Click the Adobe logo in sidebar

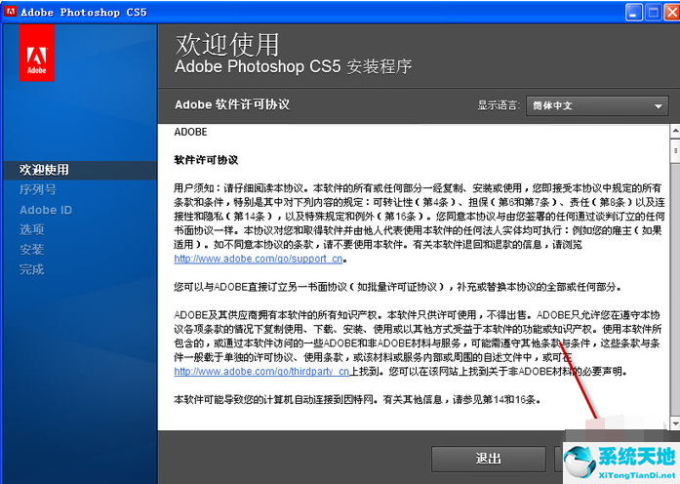(x=37, y=53)
